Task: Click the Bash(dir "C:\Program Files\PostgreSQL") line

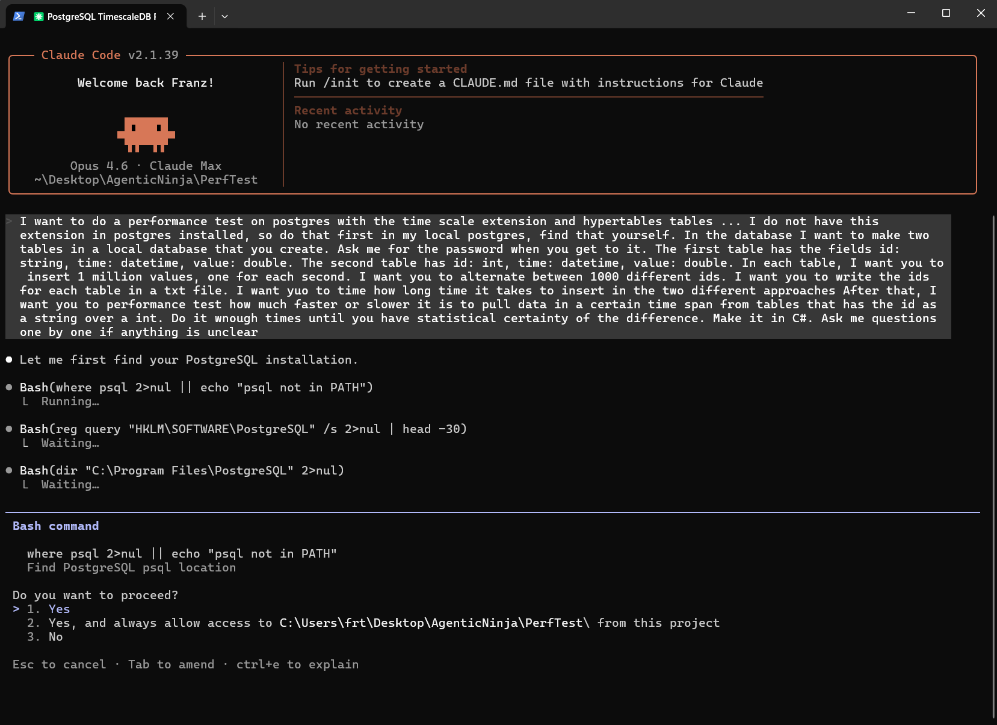Action: (x=182, y=470)
